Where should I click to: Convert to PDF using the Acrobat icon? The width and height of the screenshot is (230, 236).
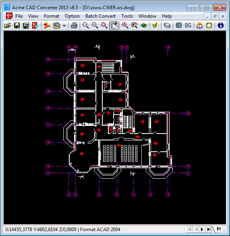47,25
